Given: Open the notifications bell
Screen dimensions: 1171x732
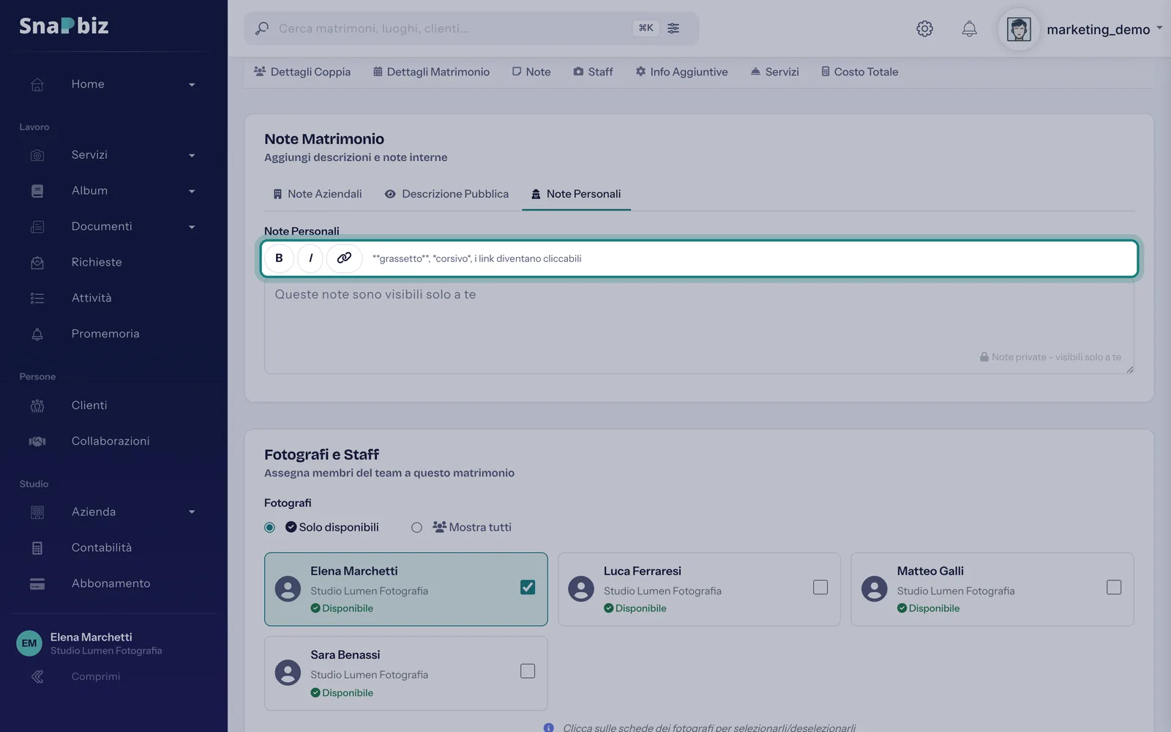Looking at the screenshot, I should (969, 29).
